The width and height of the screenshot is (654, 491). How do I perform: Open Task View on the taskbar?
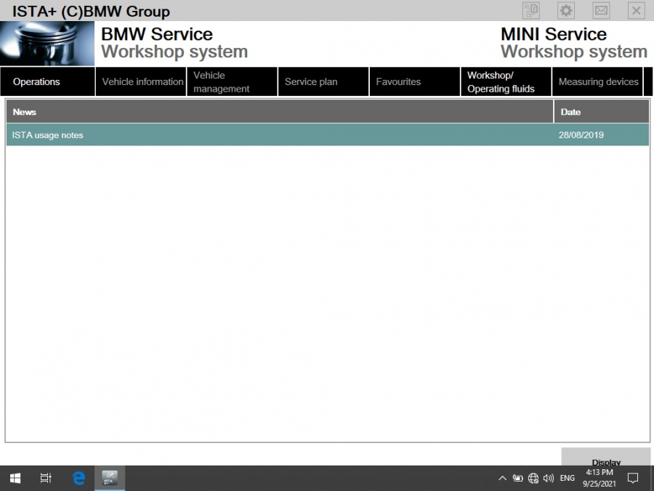point(46,478)
